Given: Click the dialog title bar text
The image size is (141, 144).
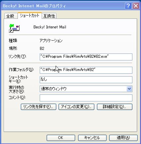Looking at the screenshot, I should pyautogui.click(x=34, y=6).
